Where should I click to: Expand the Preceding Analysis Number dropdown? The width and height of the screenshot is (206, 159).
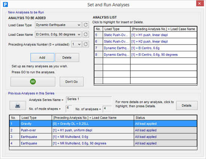tap(76, 44)
